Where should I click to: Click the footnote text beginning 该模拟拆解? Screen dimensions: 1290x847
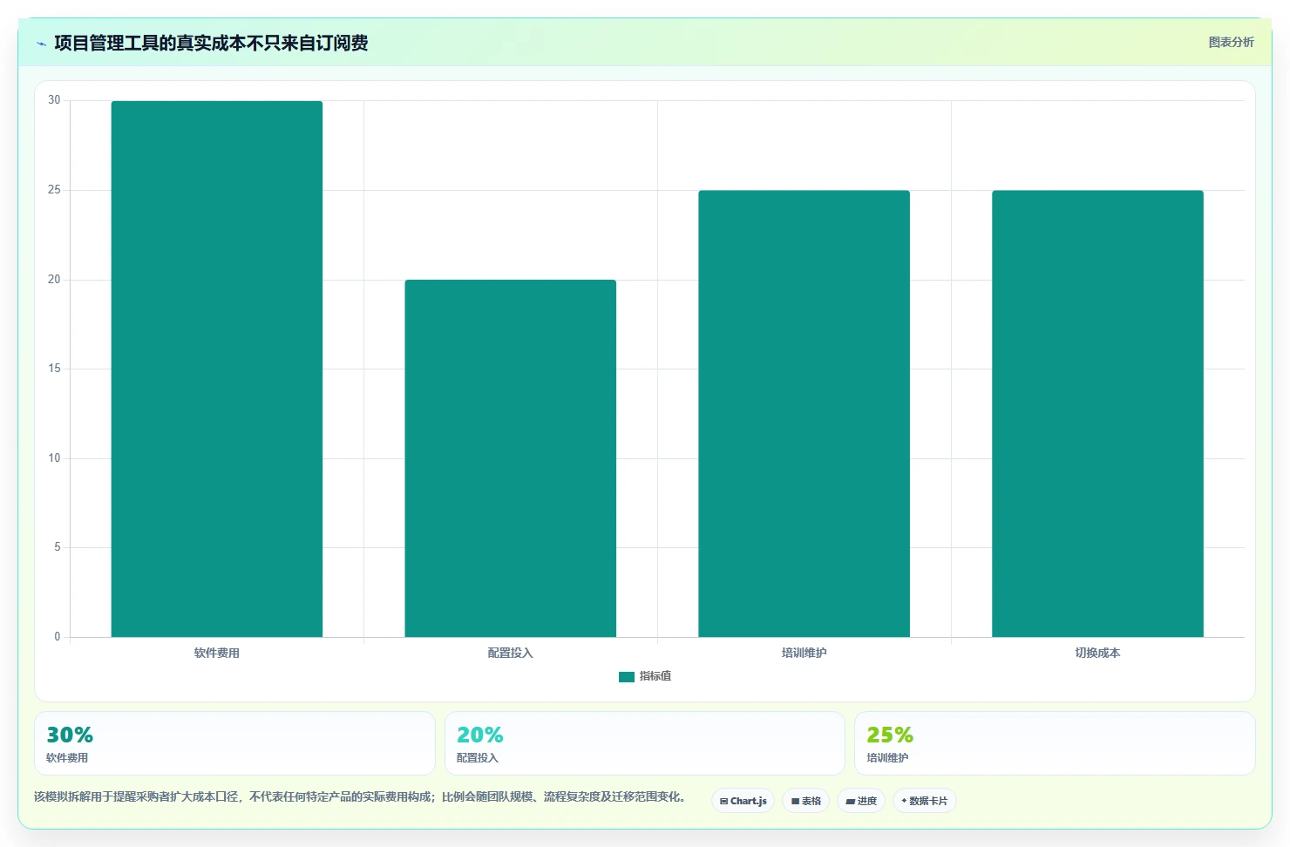tap(363, 796)
